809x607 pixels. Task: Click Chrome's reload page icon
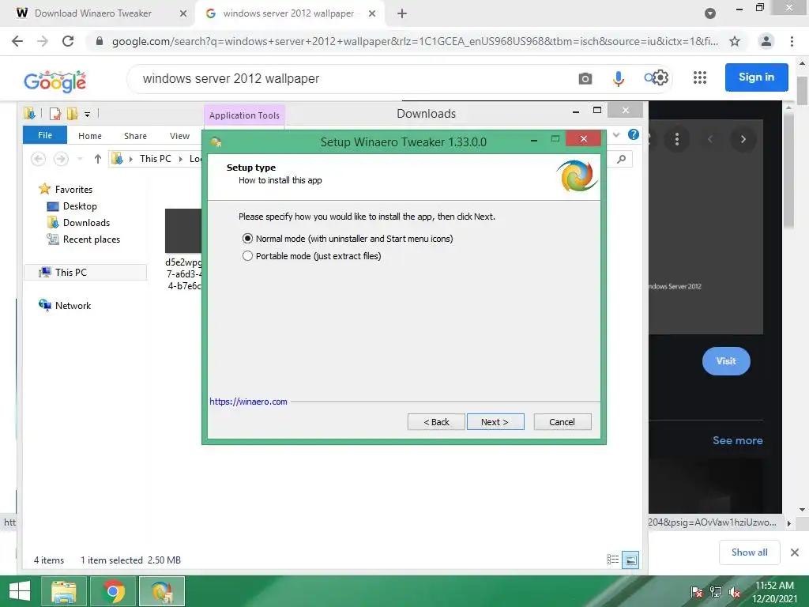[x=68, y=41]
